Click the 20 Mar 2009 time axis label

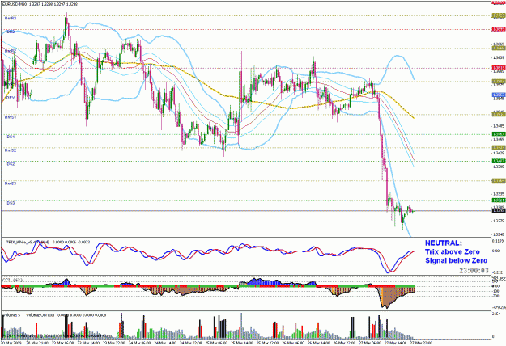(11, 343)
